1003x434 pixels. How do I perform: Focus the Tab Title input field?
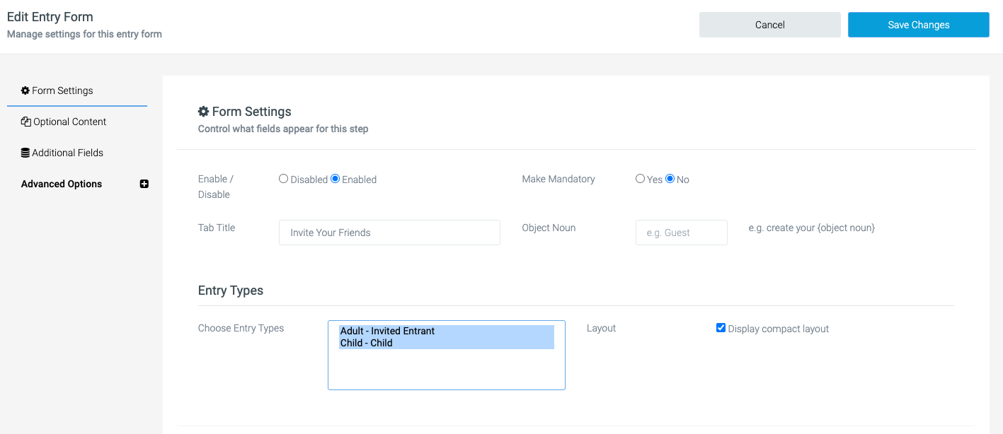(390, 233)
